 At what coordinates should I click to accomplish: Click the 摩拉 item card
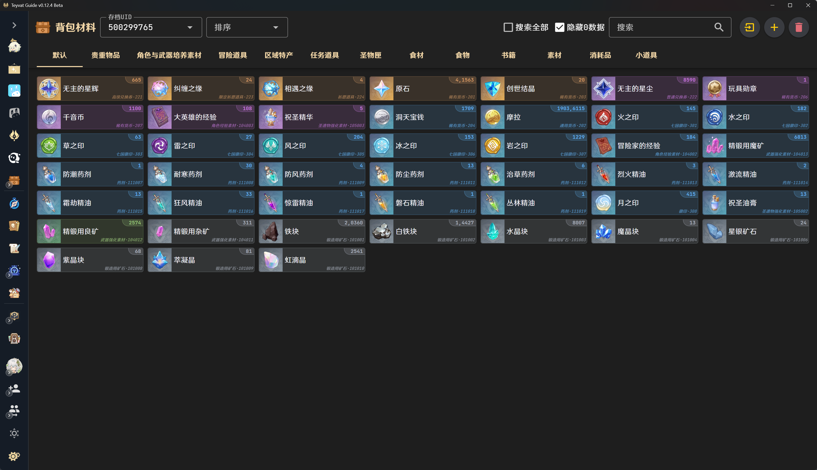534,117
